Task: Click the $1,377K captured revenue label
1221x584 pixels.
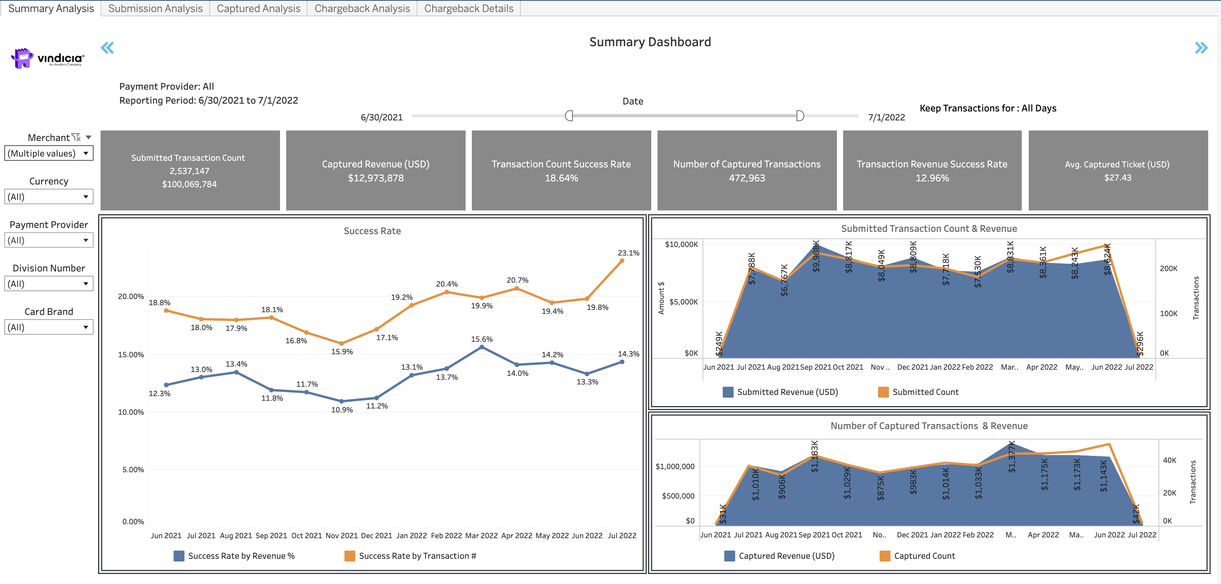Action: (x=1012, y=457)
